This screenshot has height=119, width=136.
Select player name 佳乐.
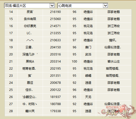click(x=29, y=90)
